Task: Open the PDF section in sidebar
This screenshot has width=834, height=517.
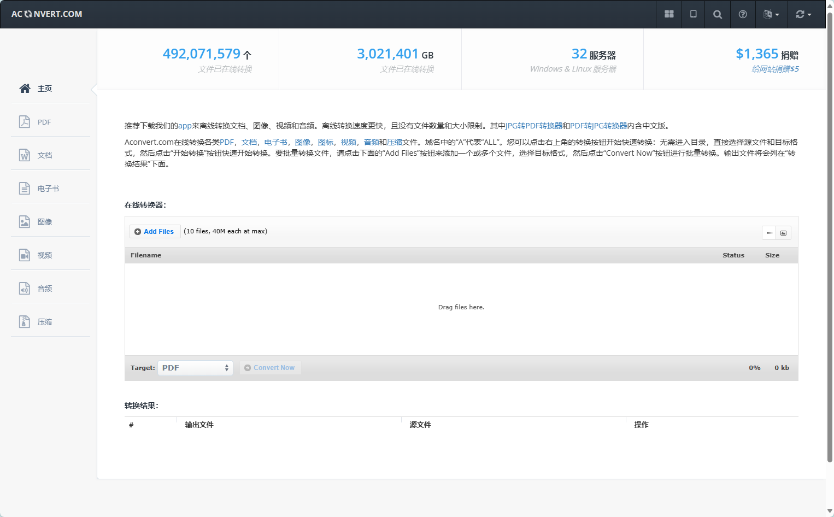Action: point(50,122)
